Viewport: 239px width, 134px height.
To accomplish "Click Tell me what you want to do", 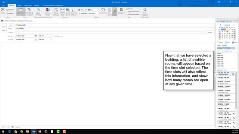I will click(x=53, y=6).
